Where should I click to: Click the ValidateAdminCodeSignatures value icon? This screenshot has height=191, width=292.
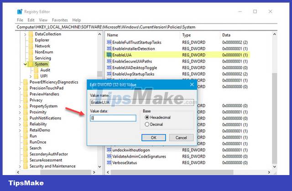(x=109, y=156)
